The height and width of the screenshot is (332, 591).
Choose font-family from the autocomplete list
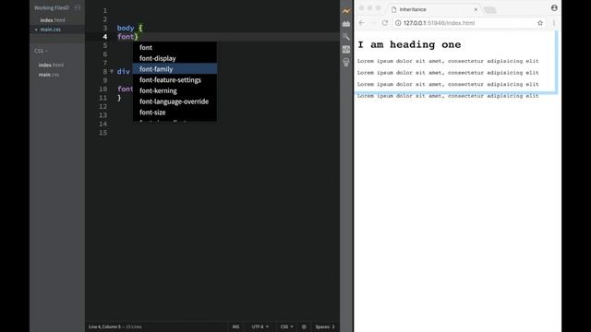pos(175,69)
